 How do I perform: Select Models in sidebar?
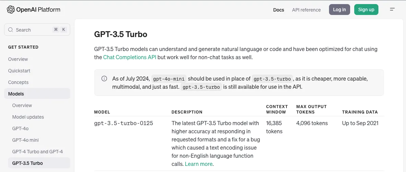click(x=37, y=94)
